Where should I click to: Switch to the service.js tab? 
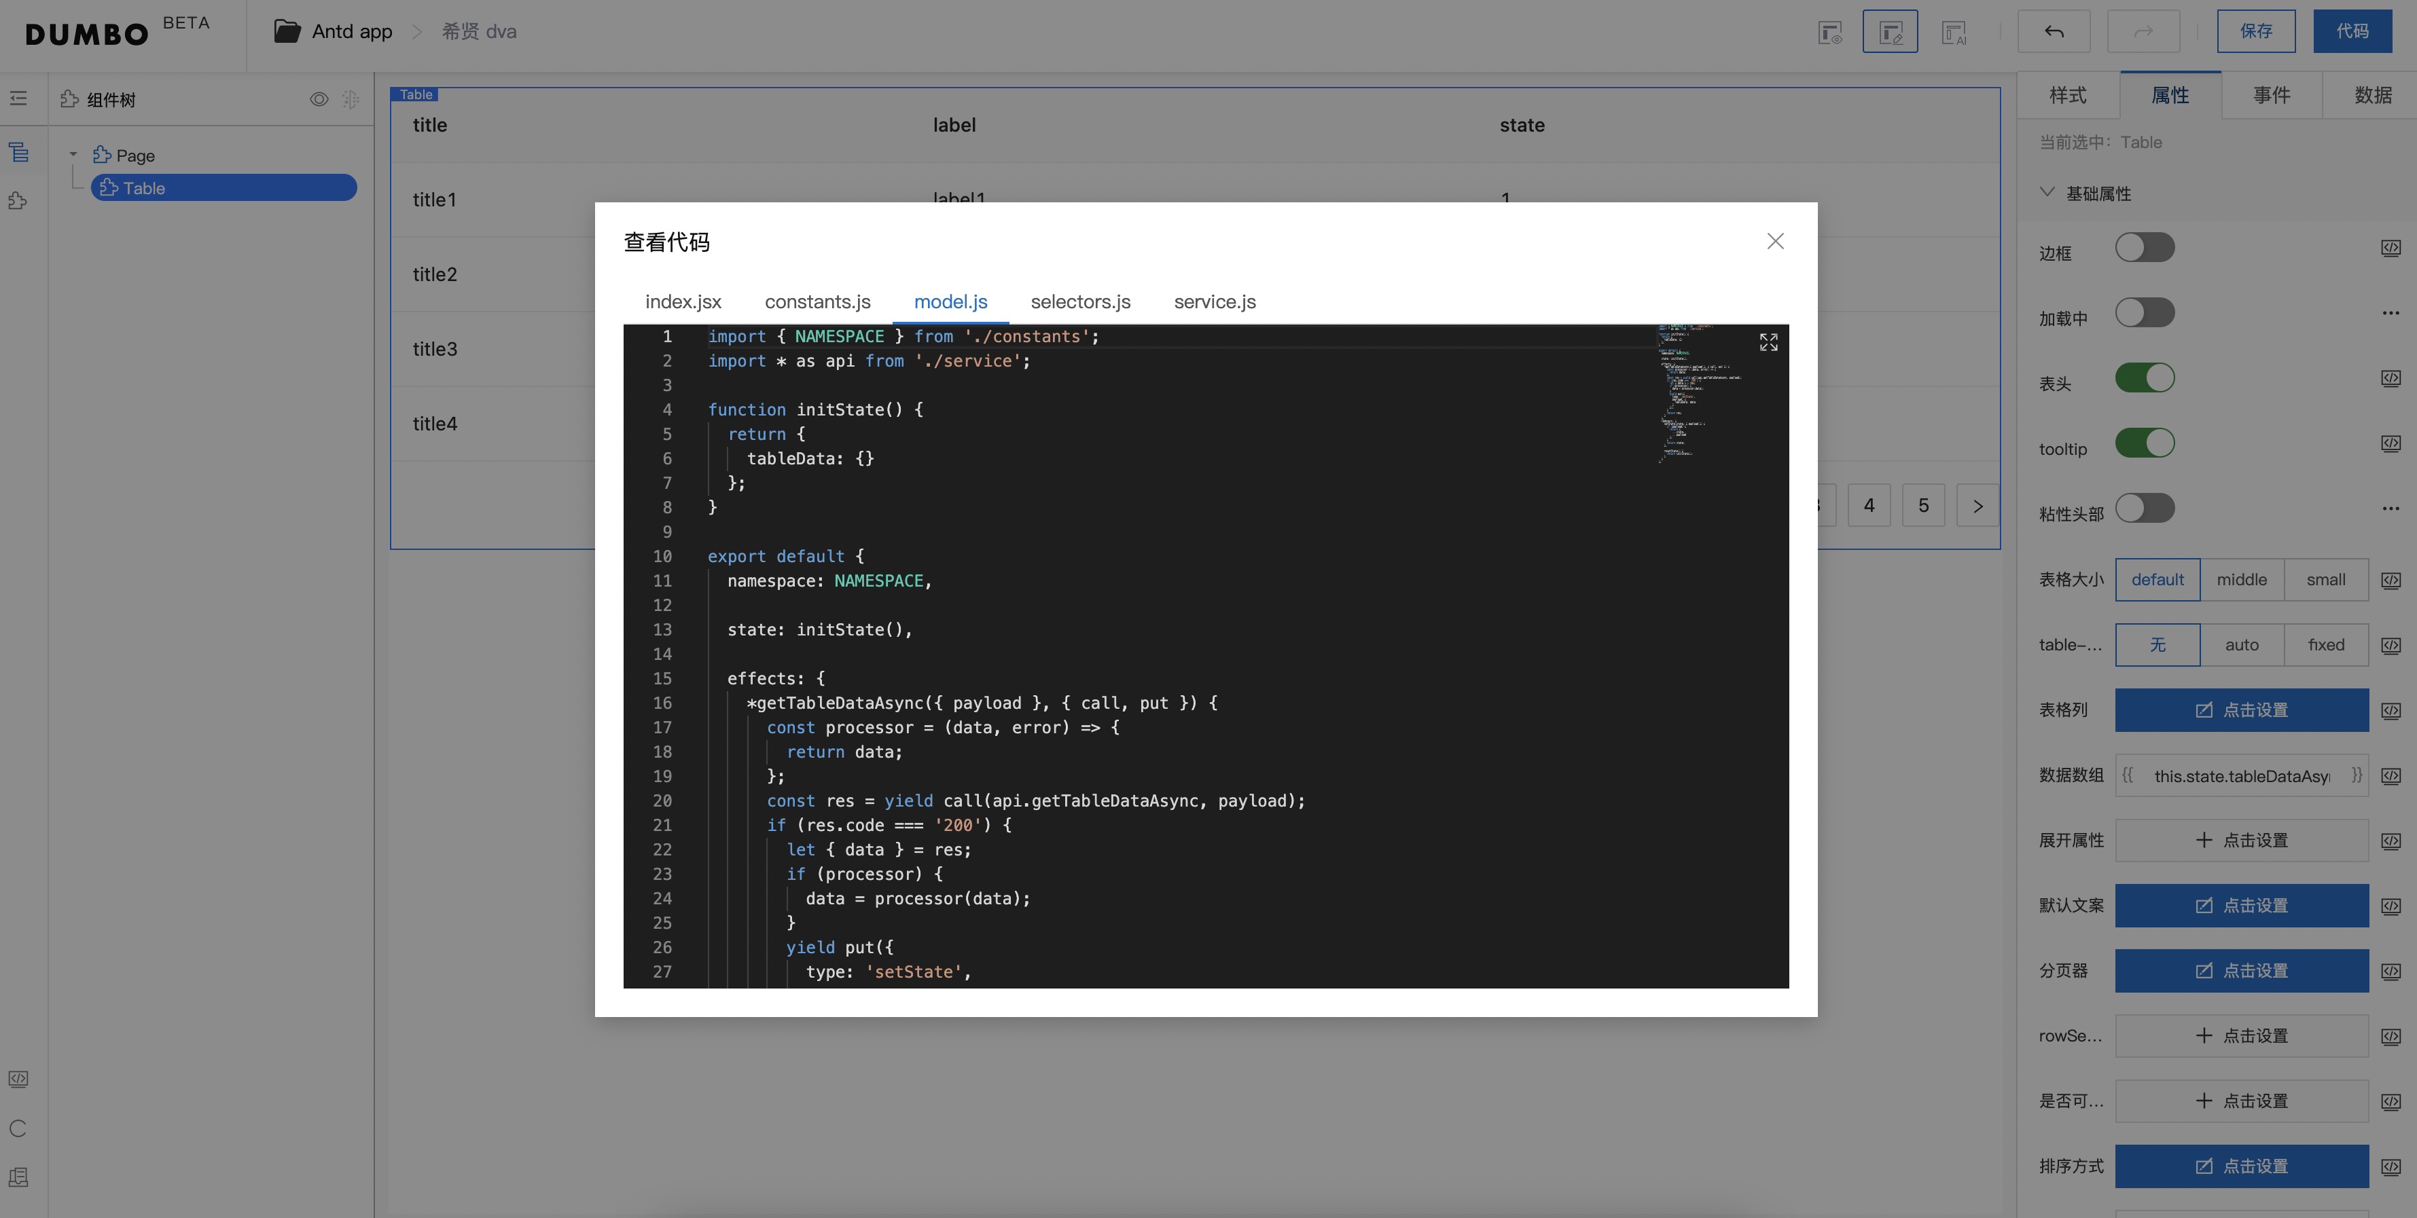click(x=1214, y=302)
